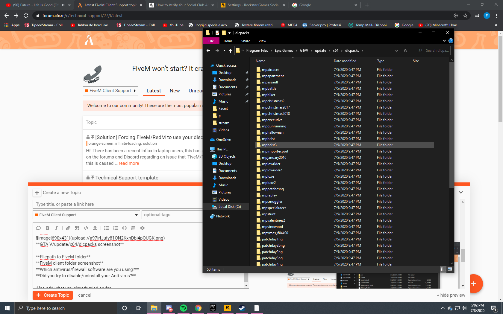Click the forum page vertical scrollbar

pyautogui.click(x=500, y=78)
